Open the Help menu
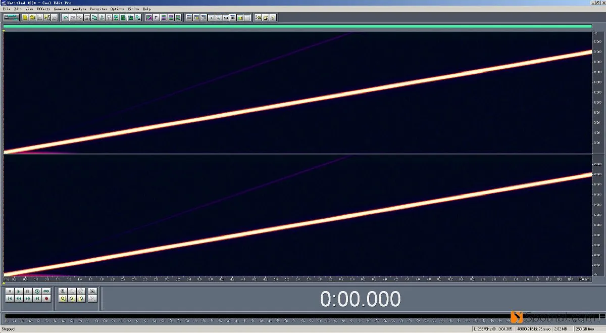This screenshot has height=333, width=606. [x=146, y=9]
